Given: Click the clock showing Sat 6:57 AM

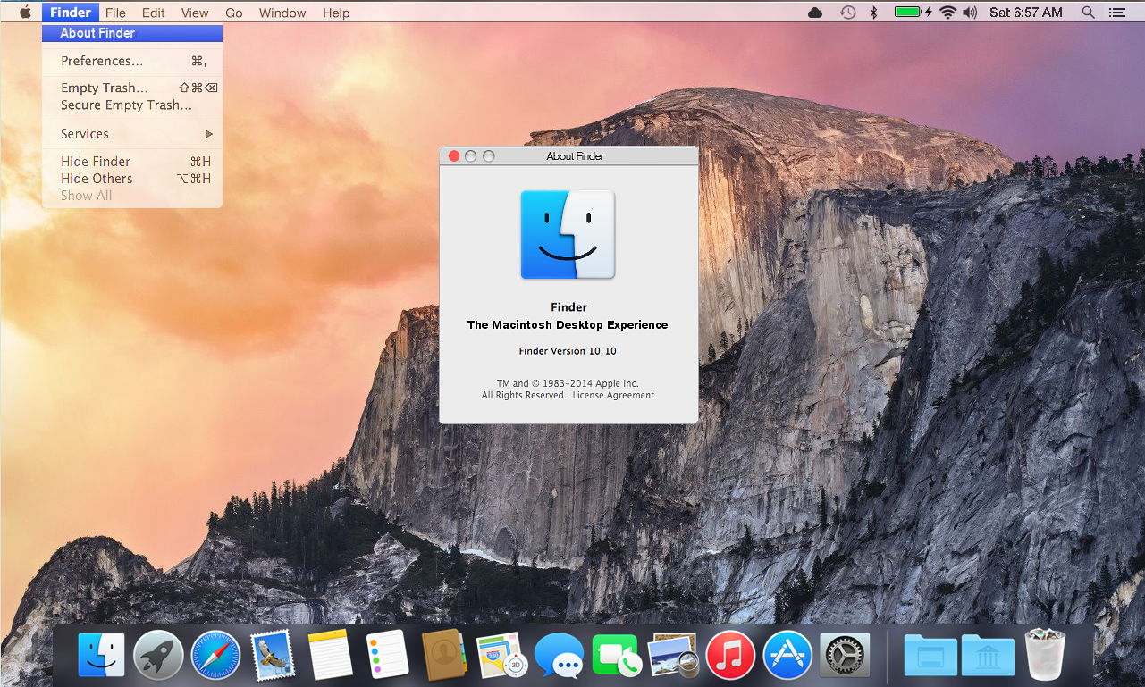Looking at the screenshot, I should pos(1026,12).
